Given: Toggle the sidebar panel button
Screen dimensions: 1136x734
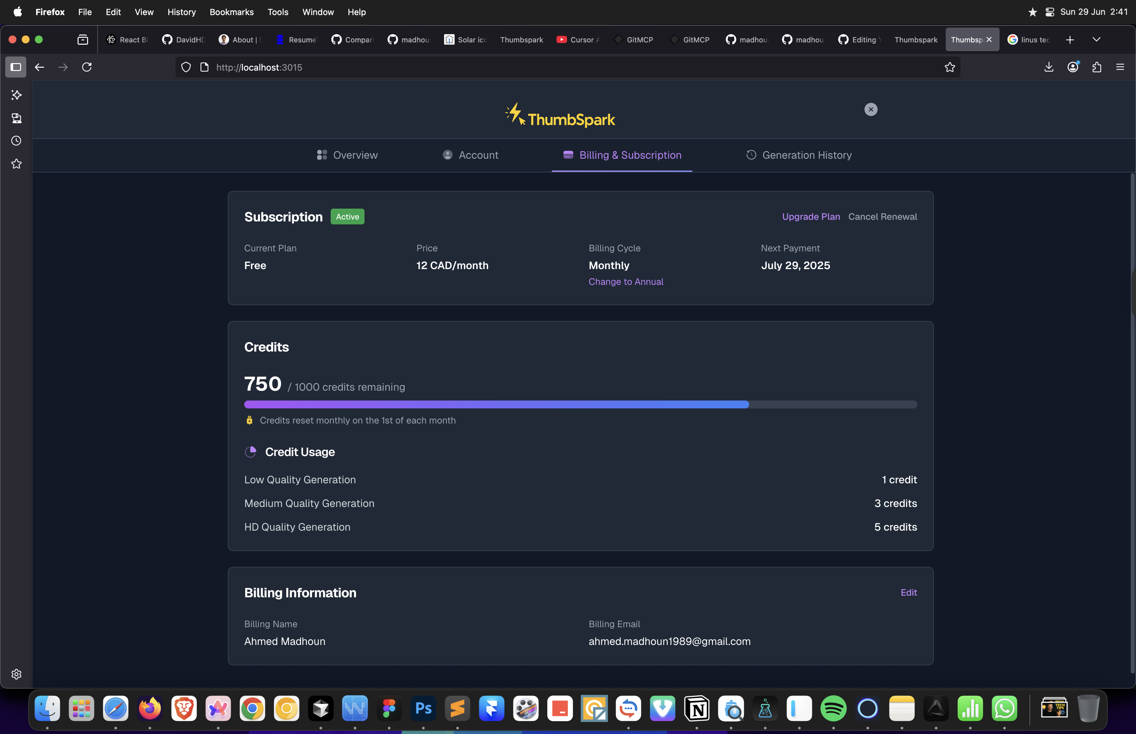Looking at the screenshot, I should point(16,67).
